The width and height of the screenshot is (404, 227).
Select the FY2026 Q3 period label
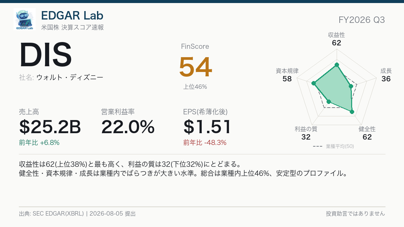(x=362, y=20)
